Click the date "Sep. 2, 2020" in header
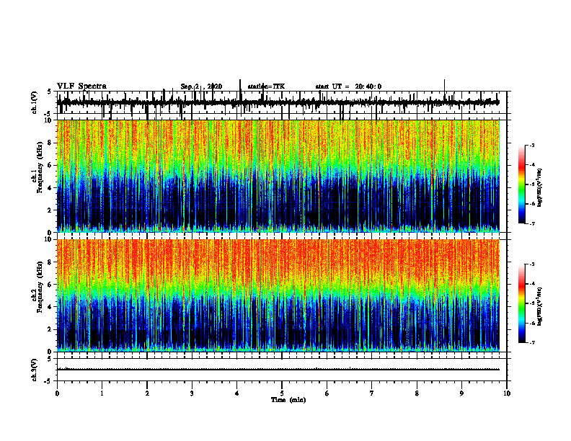The height and width of the screenshot is (441, 571). (201, 86)
